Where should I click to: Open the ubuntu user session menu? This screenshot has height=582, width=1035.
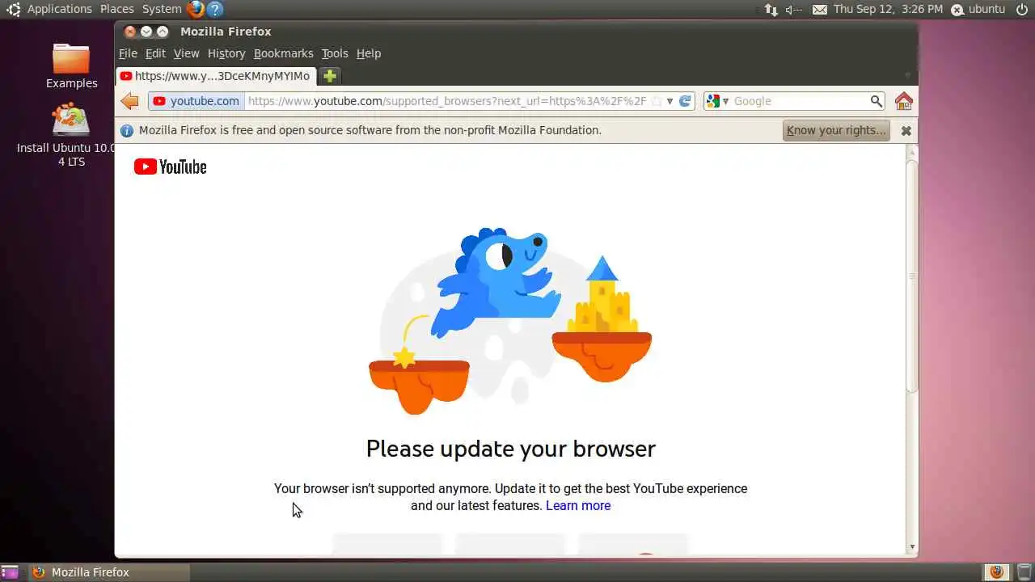click(978, 9)
